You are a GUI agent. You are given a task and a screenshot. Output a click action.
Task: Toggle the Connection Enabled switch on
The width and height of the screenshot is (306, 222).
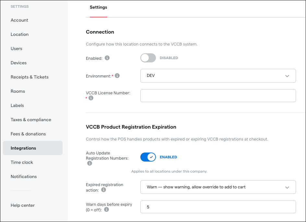pos(148,58)
